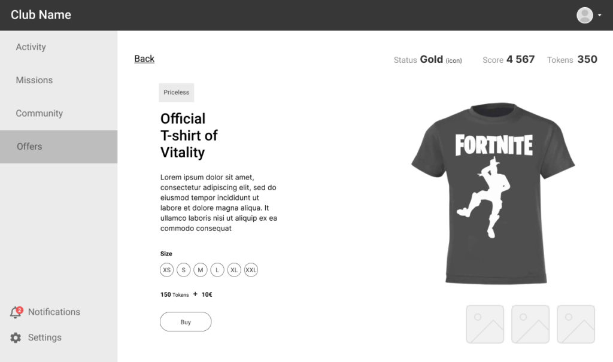613x362 pixels.
Task: Select Offers in the sidebar
Action: pyautogui.click(x=59, y=147)
